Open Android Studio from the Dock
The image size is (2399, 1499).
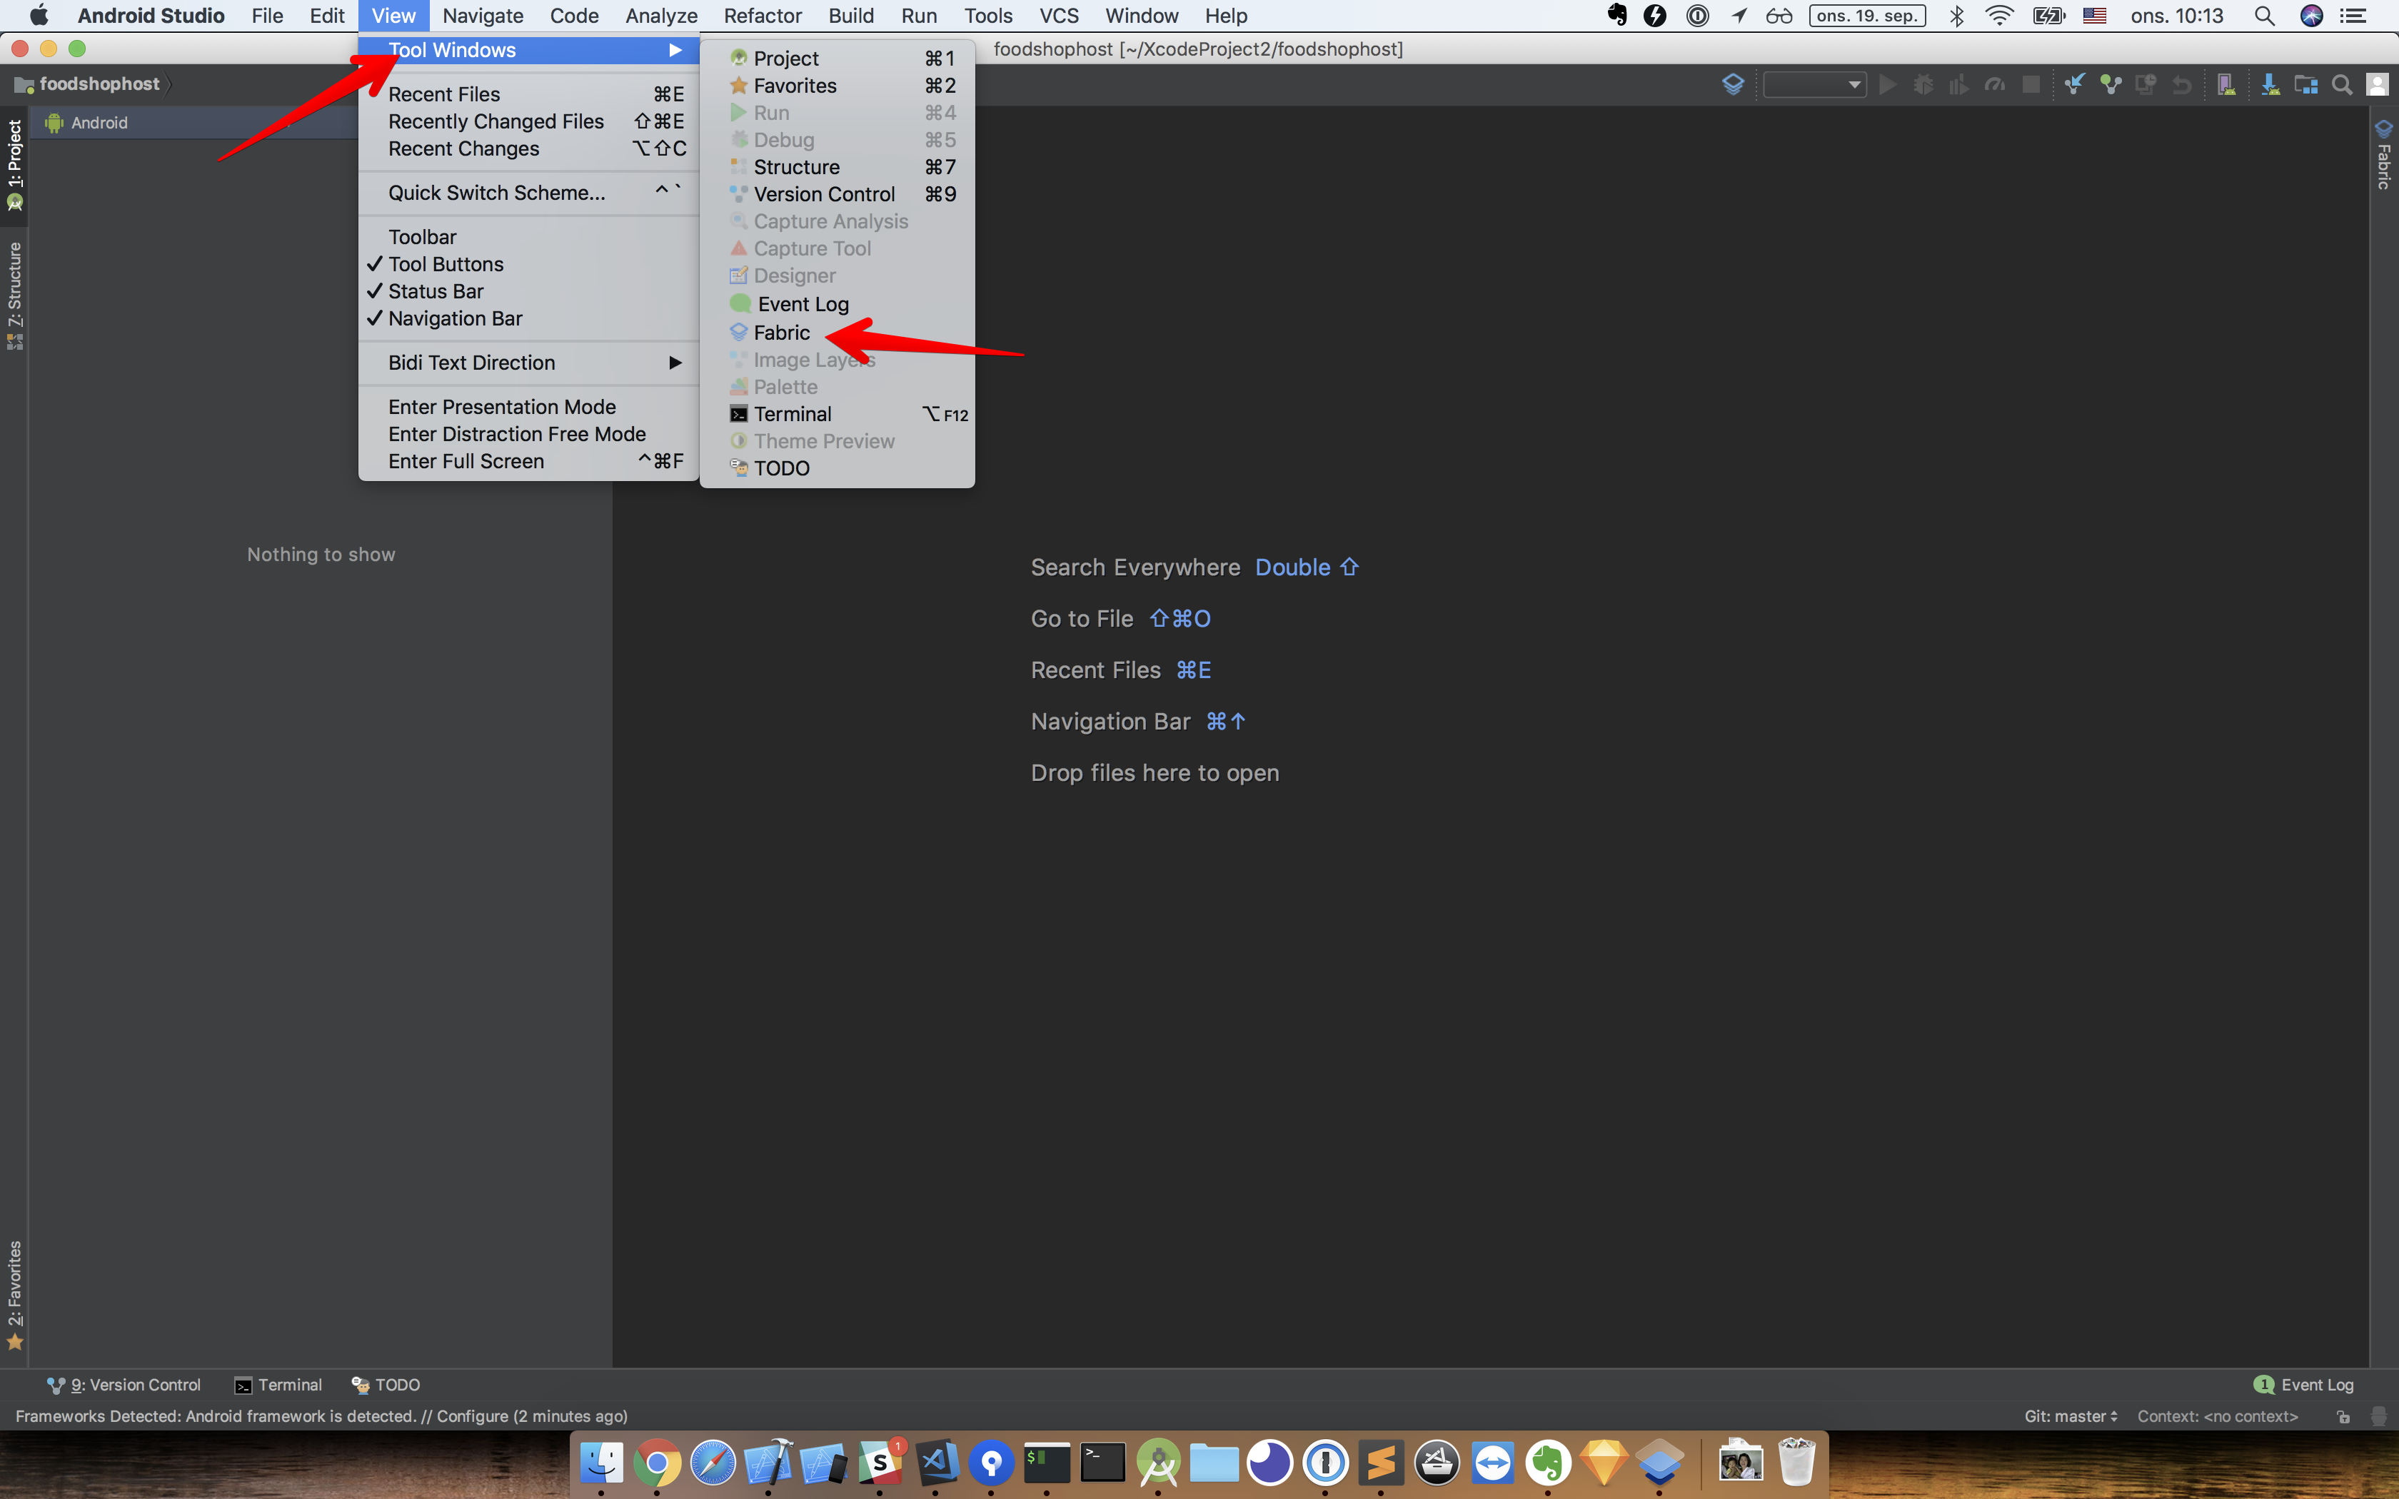[1158, 1461]
